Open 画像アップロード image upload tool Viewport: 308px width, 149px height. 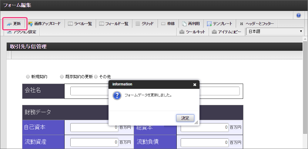pos(44,24)
